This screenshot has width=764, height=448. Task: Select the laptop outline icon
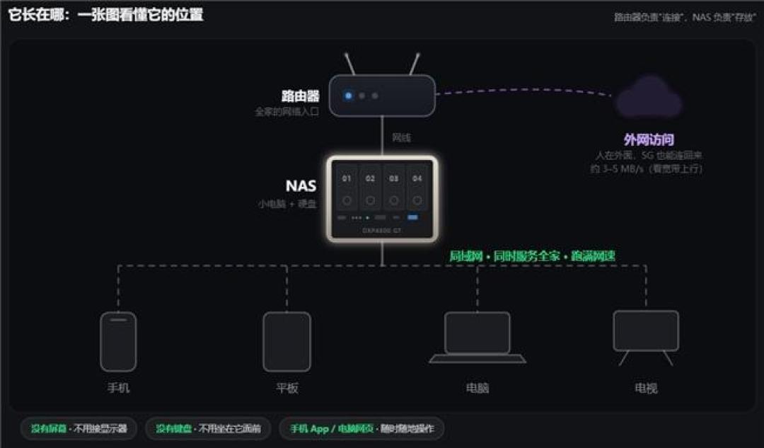477,338
